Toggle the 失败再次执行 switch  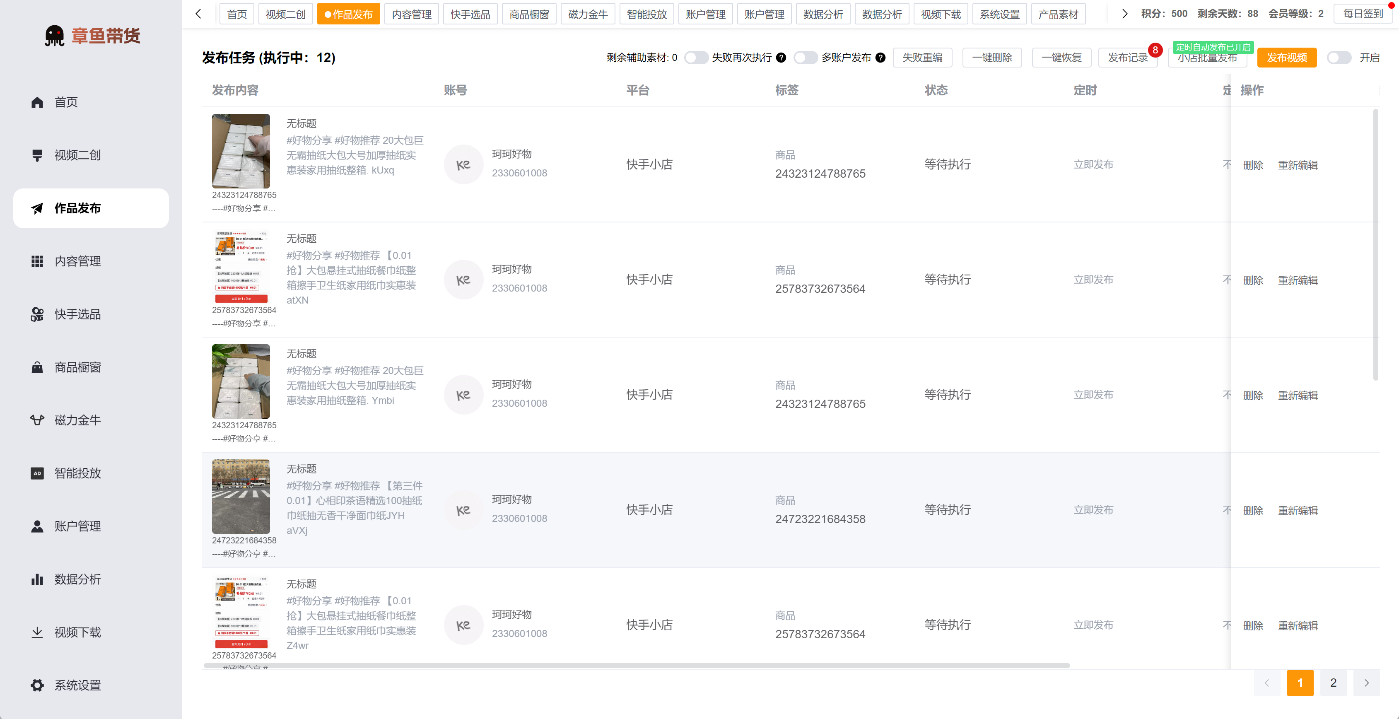pos(696,58)
